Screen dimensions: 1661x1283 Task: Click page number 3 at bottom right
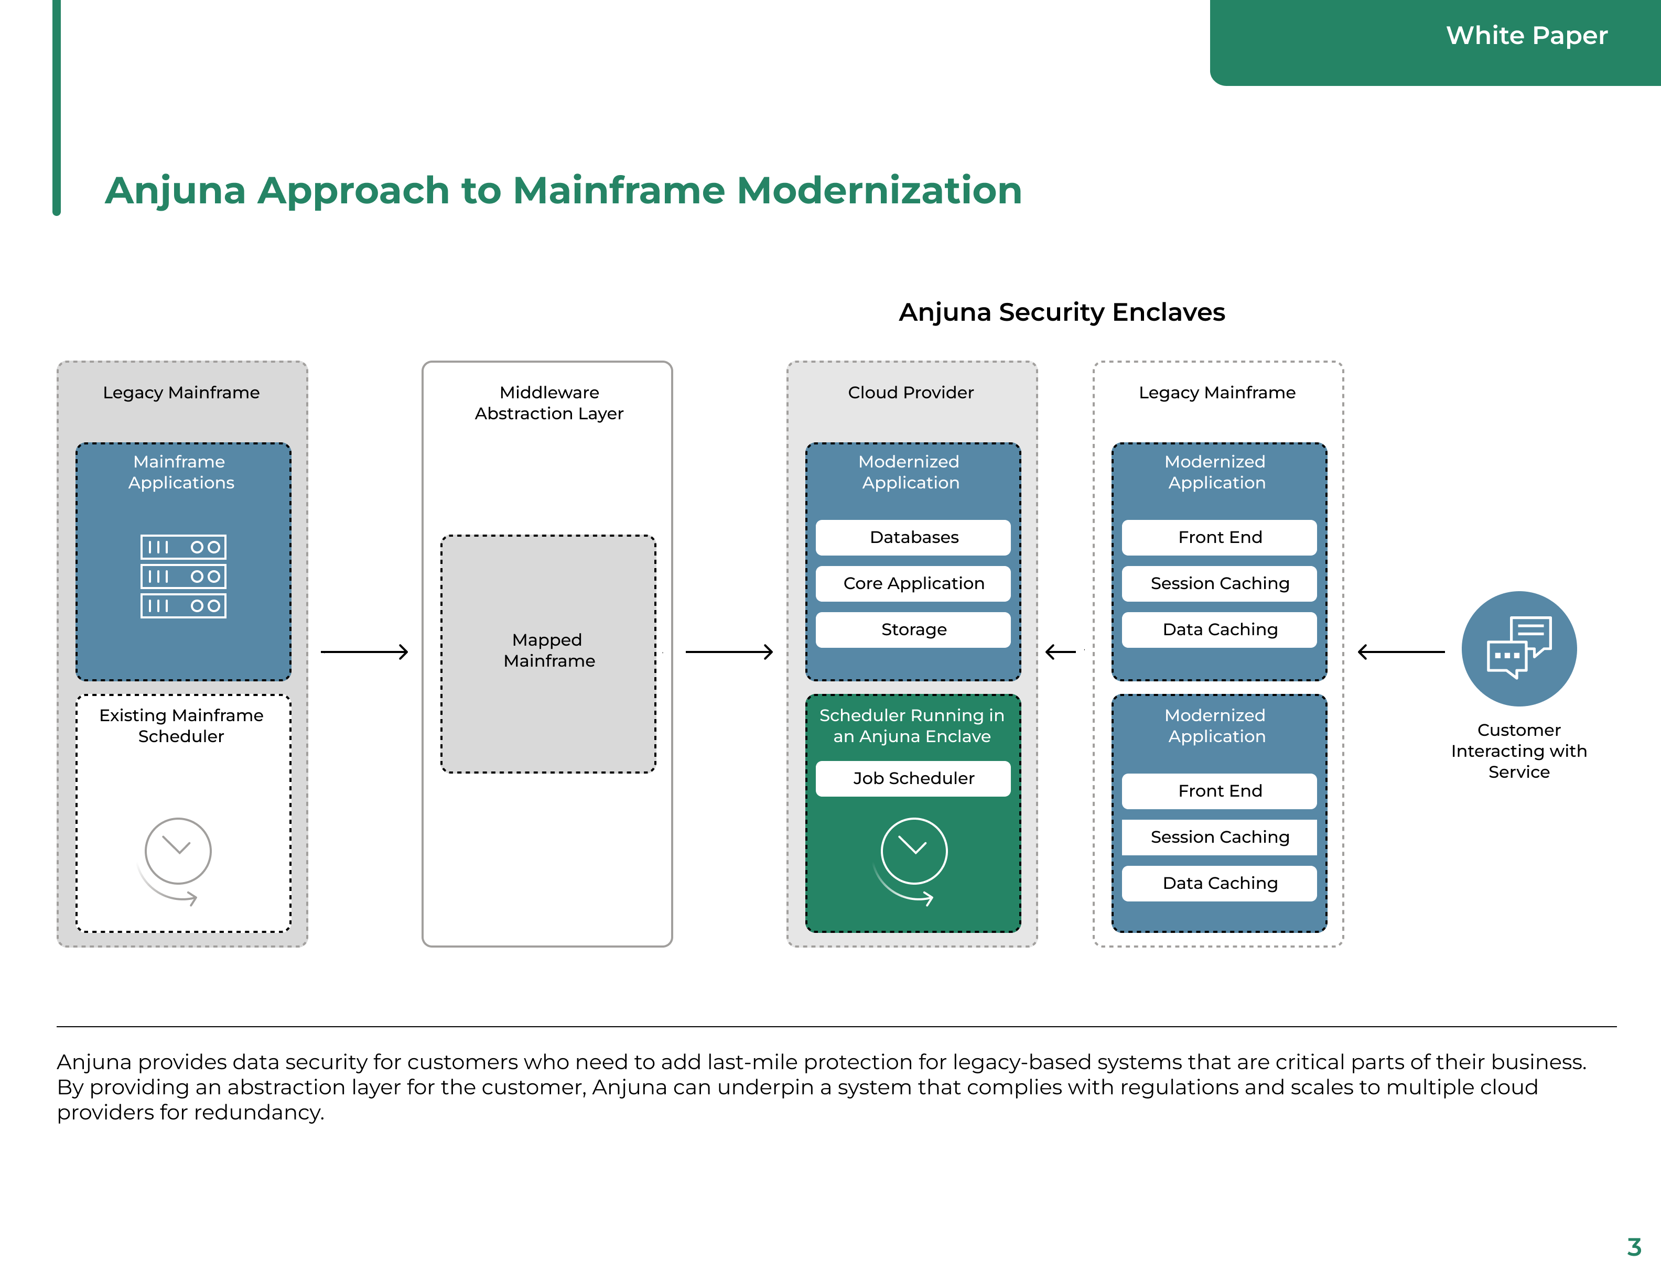pyautogui.click(x=1634, y=1247)
